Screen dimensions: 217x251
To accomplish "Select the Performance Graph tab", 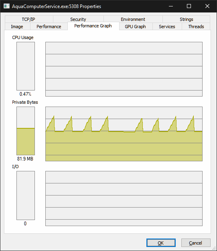I will [x=93, y=26].
